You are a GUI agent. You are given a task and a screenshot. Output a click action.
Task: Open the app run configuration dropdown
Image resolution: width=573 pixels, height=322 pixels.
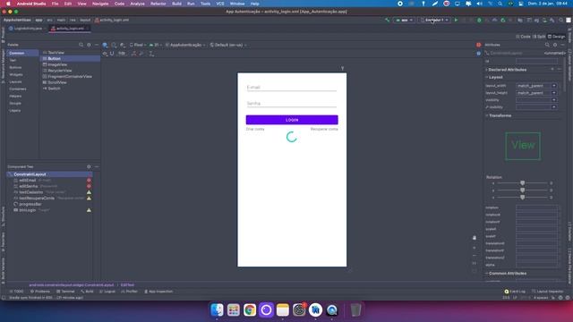point(404,20)
